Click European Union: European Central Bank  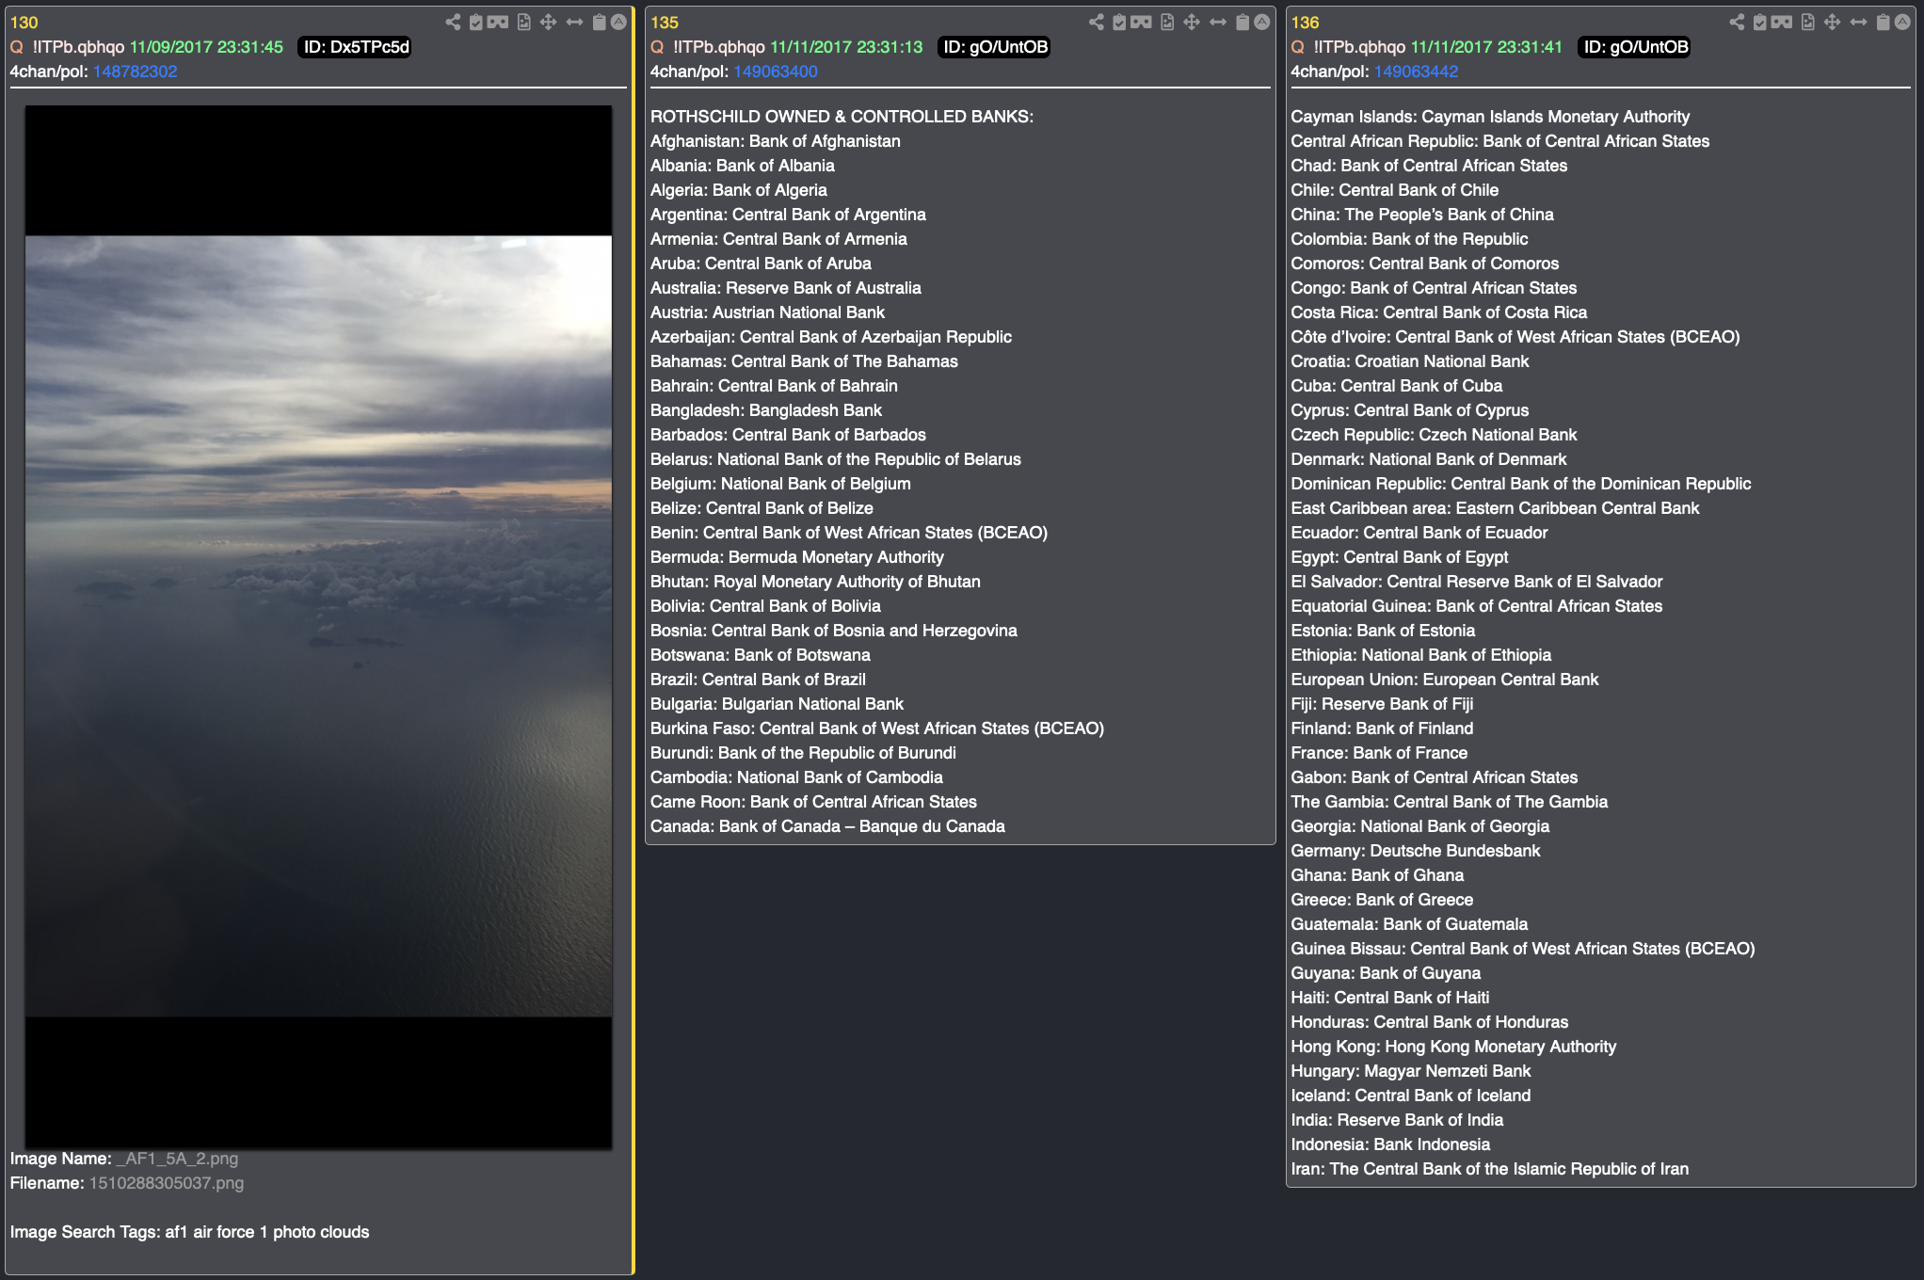click(x=1445, y=680)
